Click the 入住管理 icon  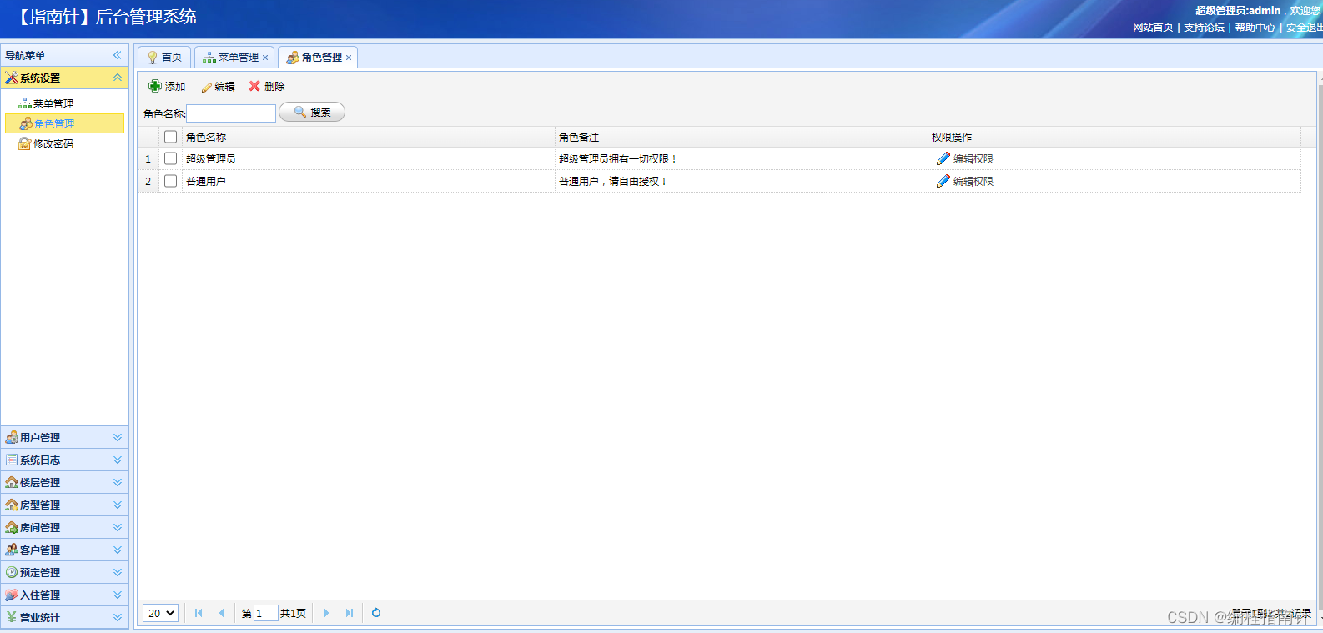(x=12, y=595)
